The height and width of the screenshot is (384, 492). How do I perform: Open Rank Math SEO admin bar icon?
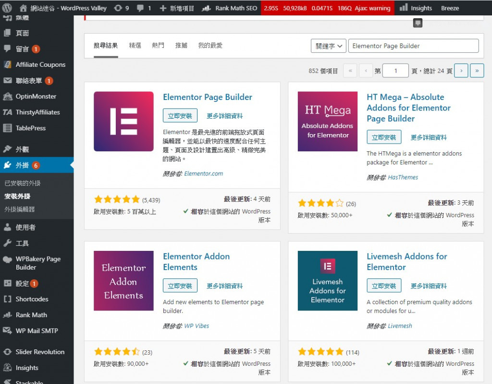coord(206,8)
